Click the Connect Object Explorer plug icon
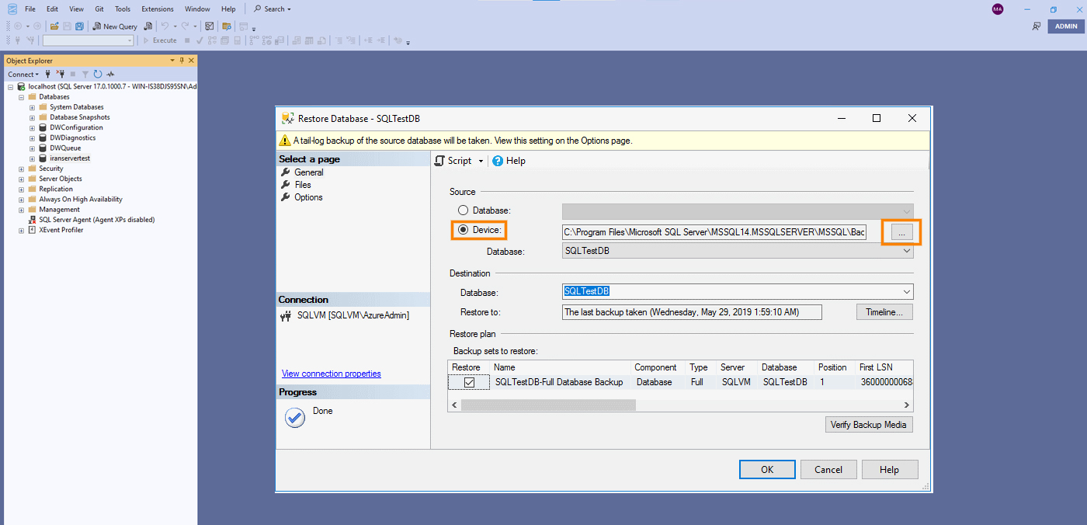Image resolution: width=1087 pixels, height=525 pixels. pos(48,75)
